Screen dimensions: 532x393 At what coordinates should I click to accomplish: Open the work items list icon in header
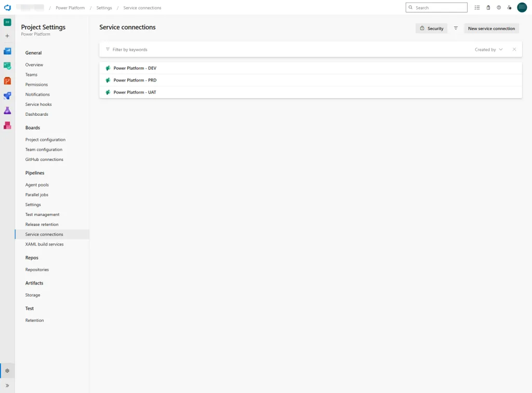click(x=477, y=7)
